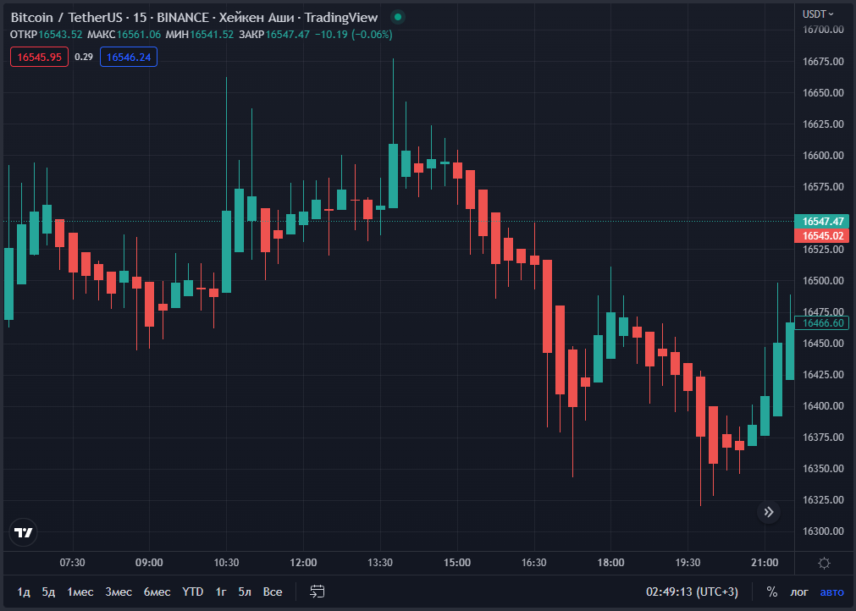Click the 16650.00 price axis label
Viewport: 856px width, 611px height.
(823, 93)
